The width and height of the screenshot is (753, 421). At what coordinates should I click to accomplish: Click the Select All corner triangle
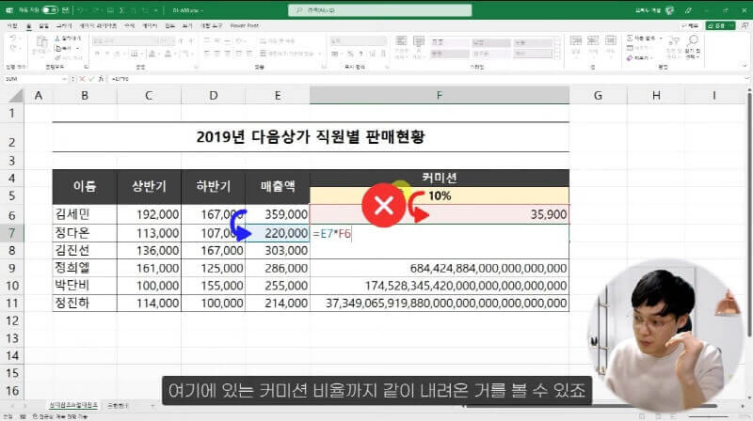(x=16, y=97)
